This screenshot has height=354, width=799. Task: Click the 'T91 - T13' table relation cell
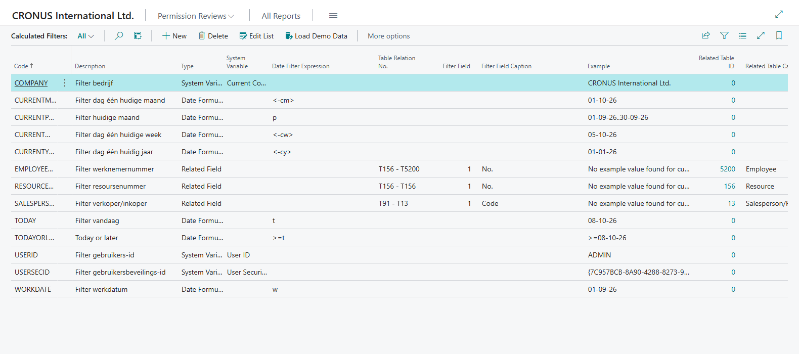[393, 203]
